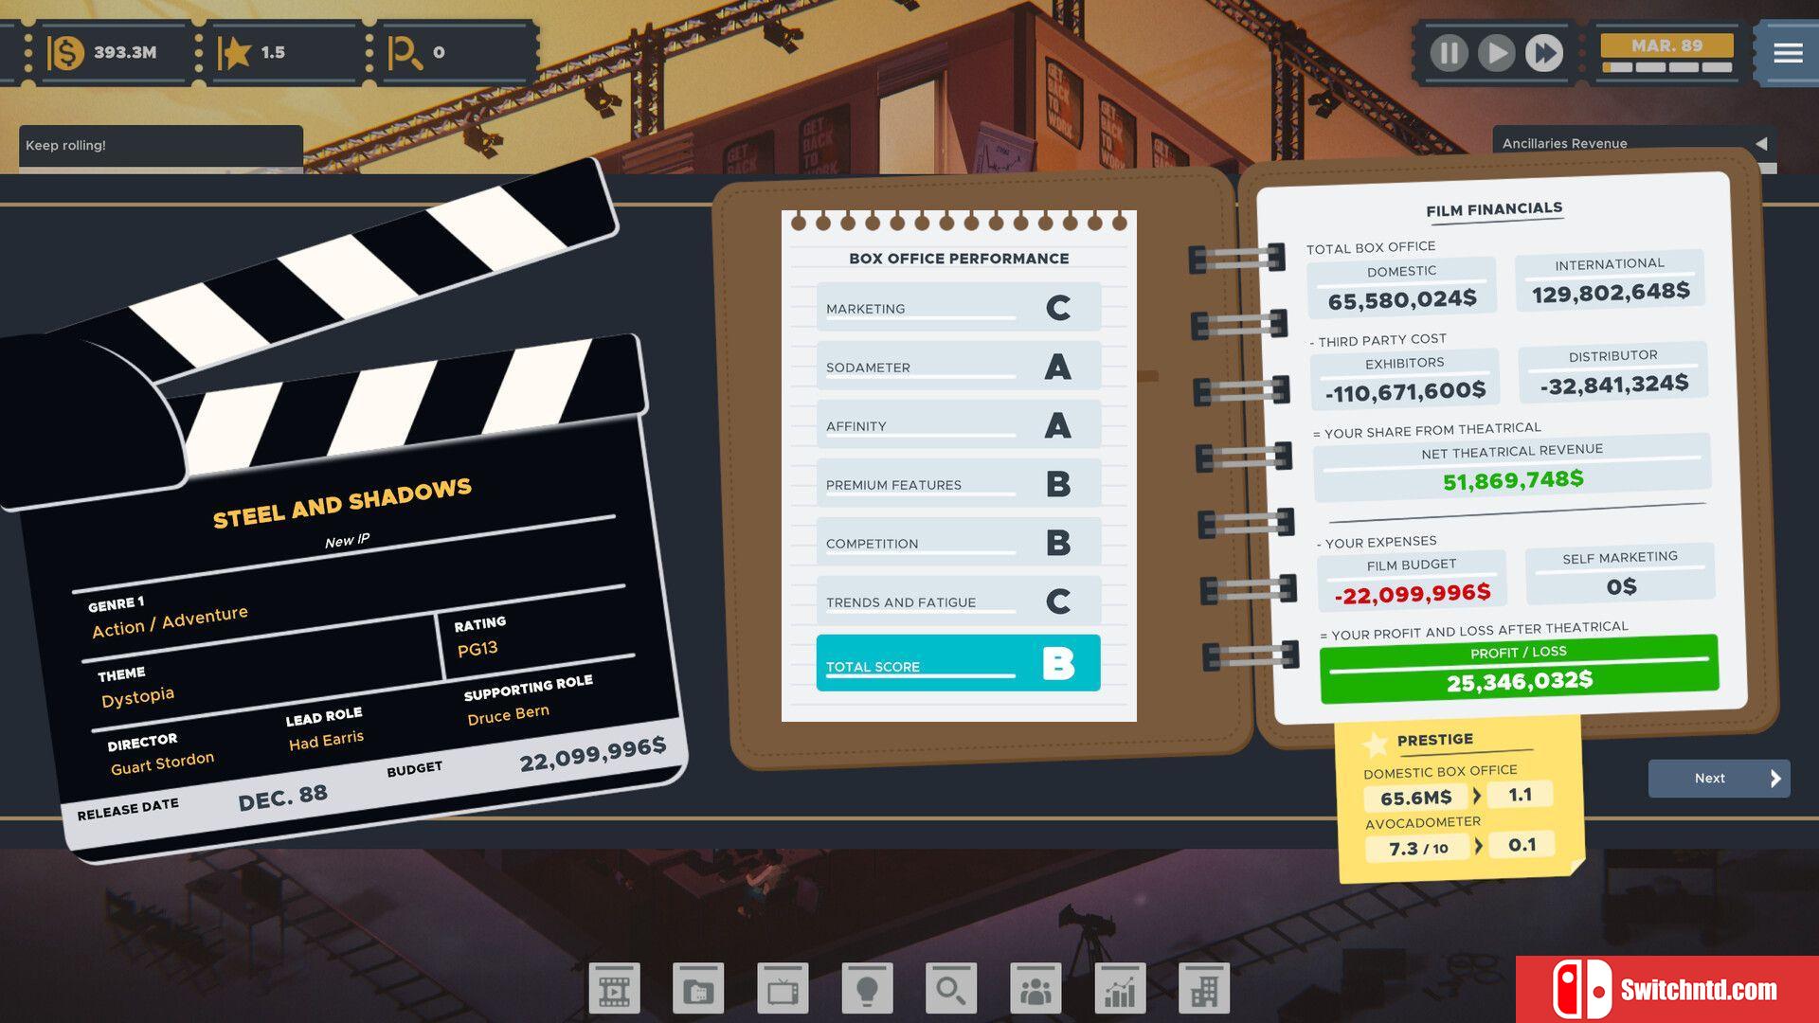
Task: Click the prestige star icon
Action: click(x=234, y=52)
